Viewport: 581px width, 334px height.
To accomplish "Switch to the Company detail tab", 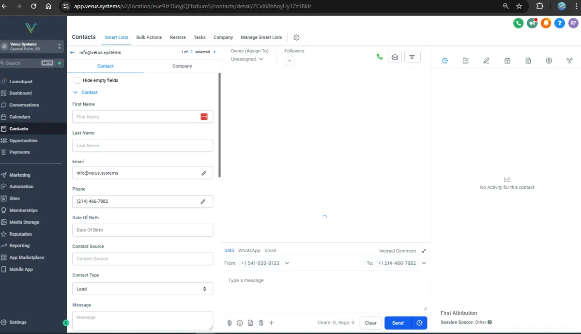I will (182, 66).
